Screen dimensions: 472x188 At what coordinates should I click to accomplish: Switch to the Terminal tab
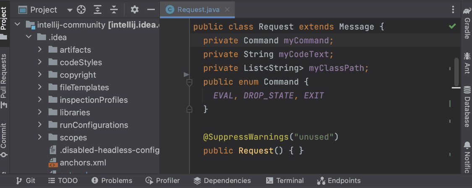pyautogui.click(x=285, y=180)
